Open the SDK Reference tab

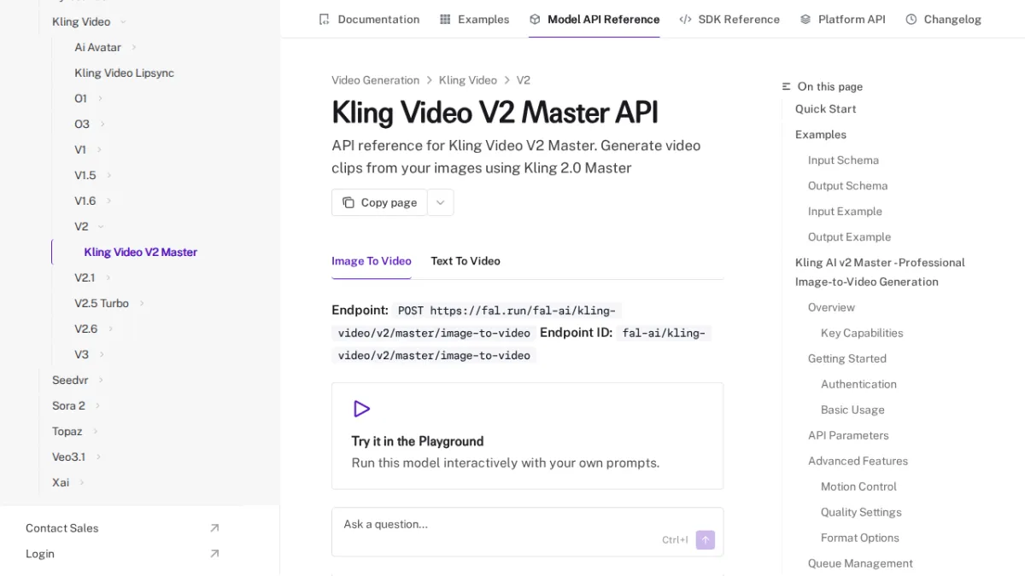(729, 19)
